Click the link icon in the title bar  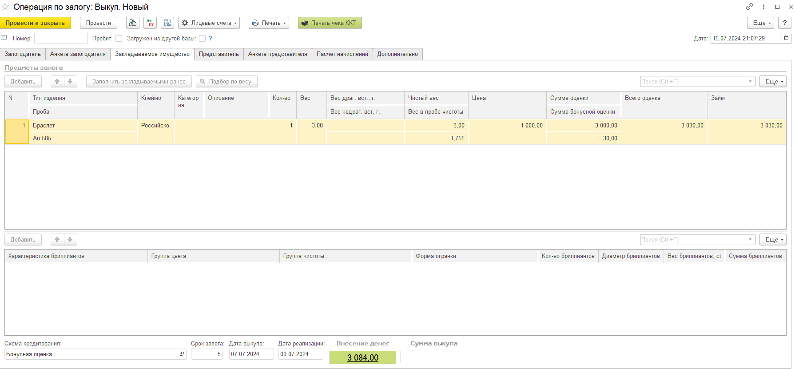[750, 7]
